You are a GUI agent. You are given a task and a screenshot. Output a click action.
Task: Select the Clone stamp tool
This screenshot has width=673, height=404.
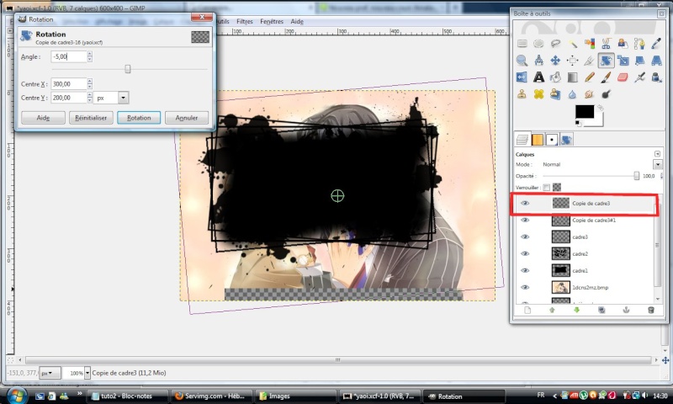coord(522,94)
